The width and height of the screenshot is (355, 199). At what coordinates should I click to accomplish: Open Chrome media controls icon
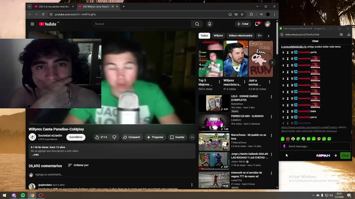coord(261,14)
